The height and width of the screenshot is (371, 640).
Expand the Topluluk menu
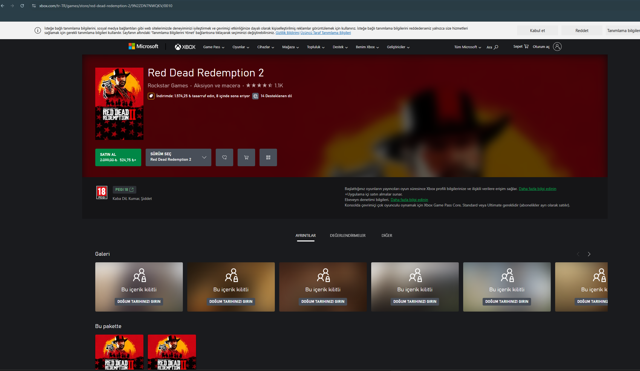point(316,47)
